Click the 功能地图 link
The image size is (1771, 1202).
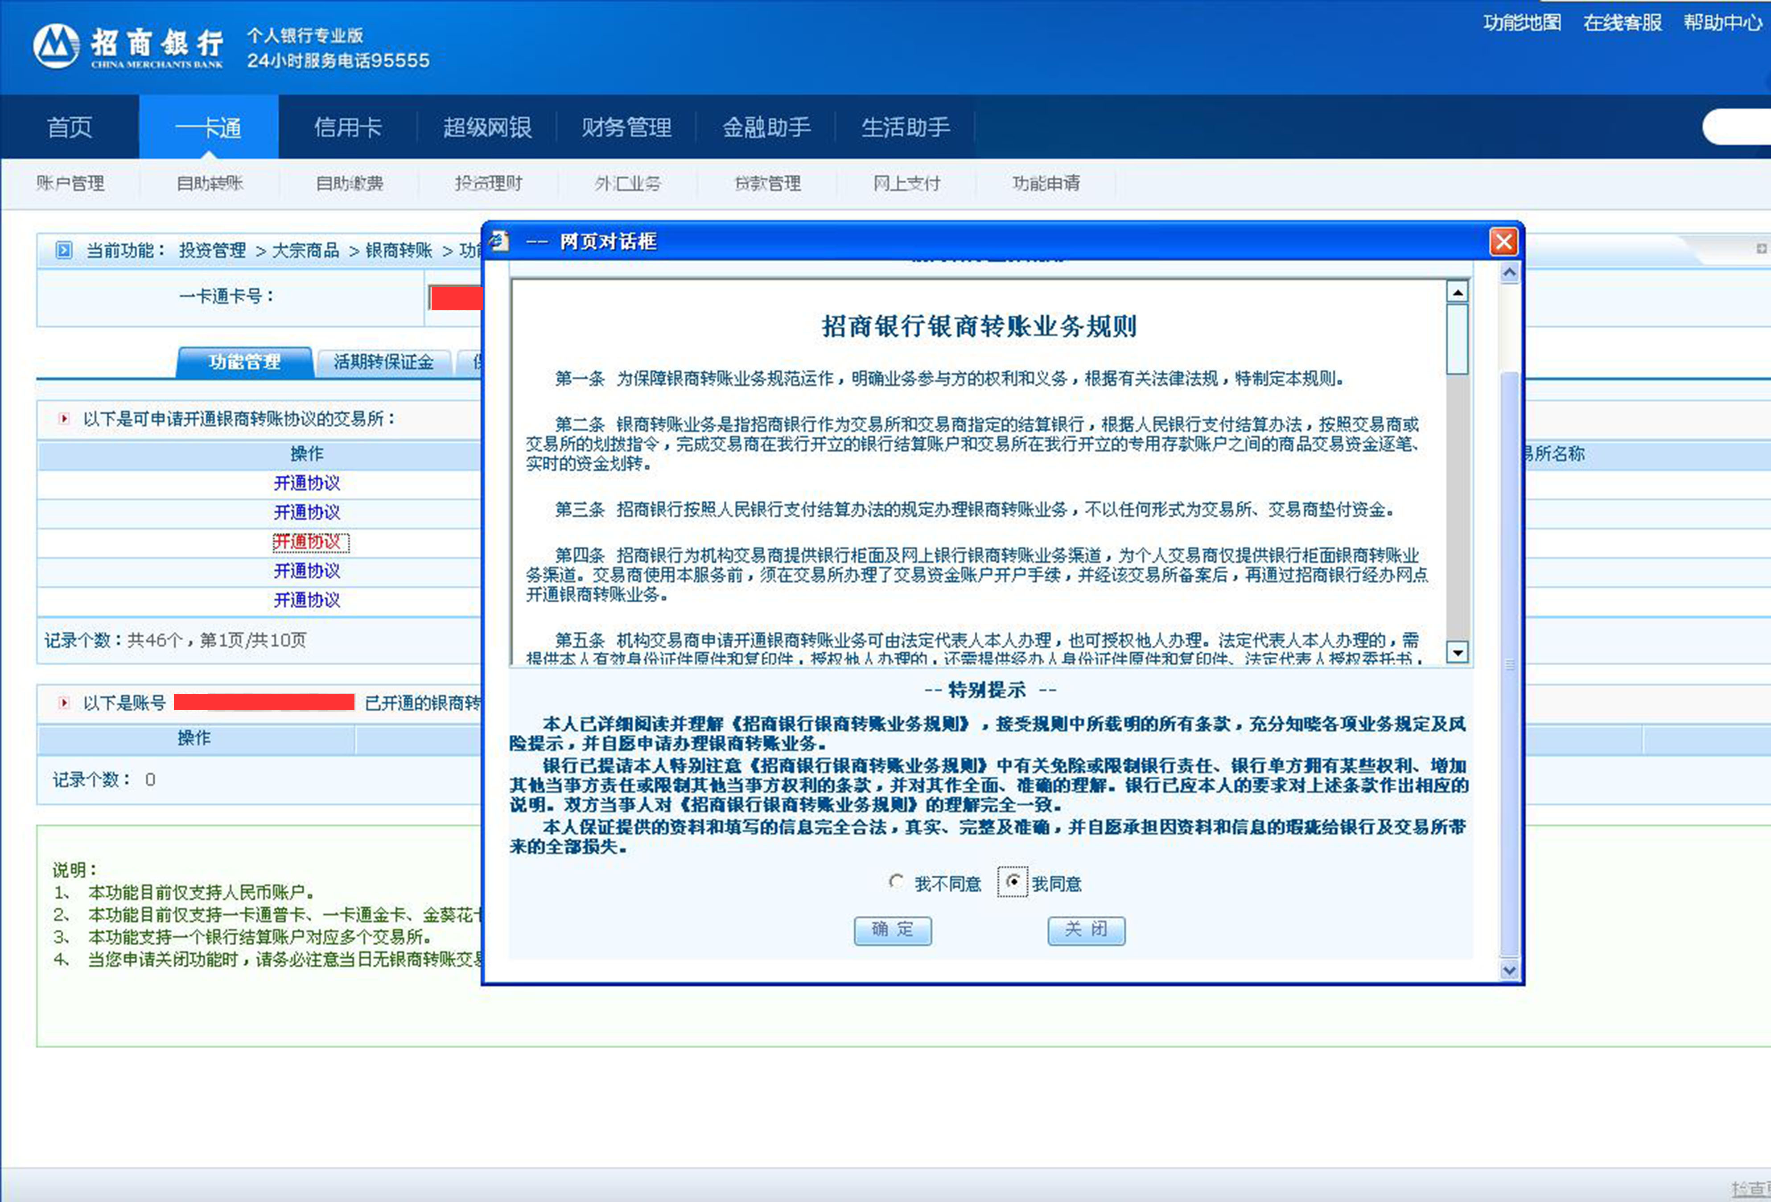1522,23
